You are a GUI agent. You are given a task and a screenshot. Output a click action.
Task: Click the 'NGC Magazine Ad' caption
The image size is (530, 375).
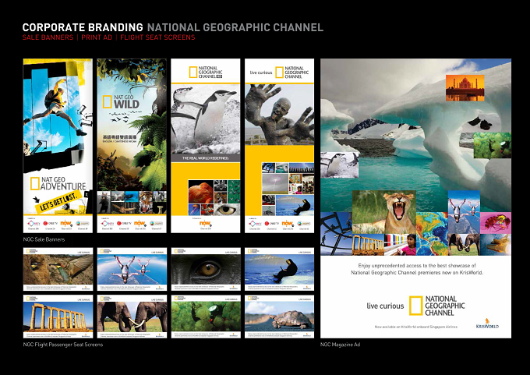340,345
